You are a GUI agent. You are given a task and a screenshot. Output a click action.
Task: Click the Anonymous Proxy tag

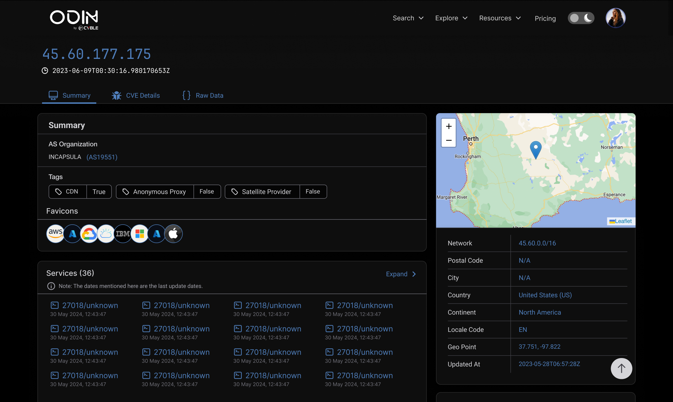[x=168, y=192]
